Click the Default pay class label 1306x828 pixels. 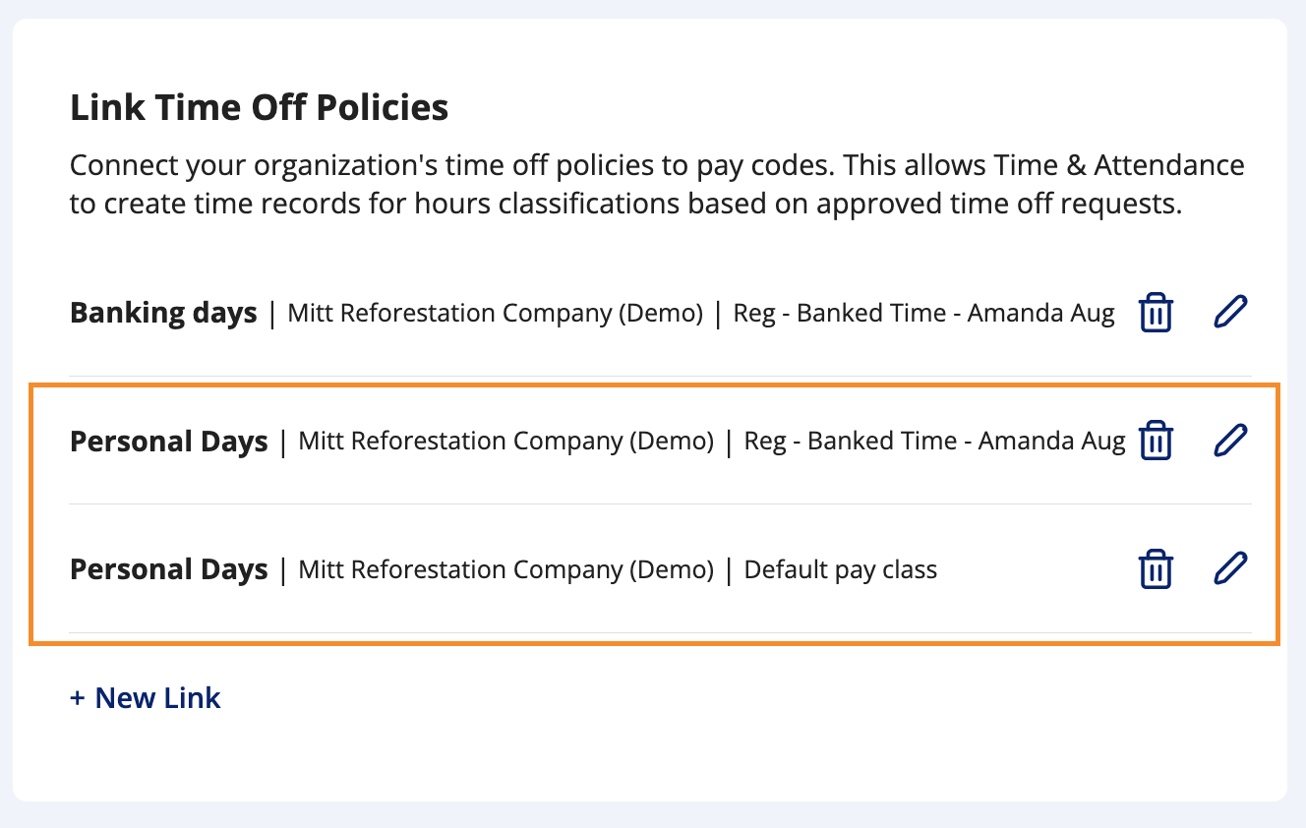[841, 569]
